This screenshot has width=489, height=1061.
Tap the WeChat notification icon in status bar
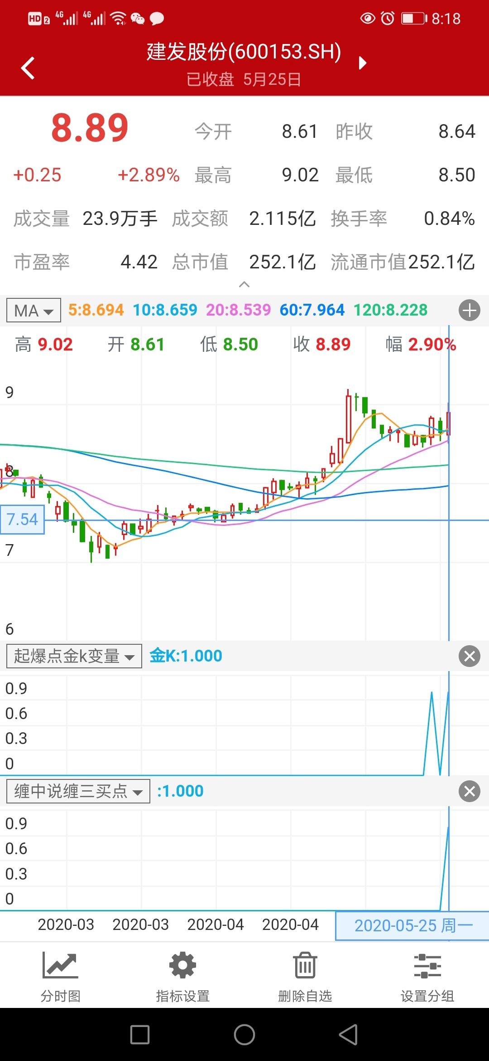(x=137, y=19)
